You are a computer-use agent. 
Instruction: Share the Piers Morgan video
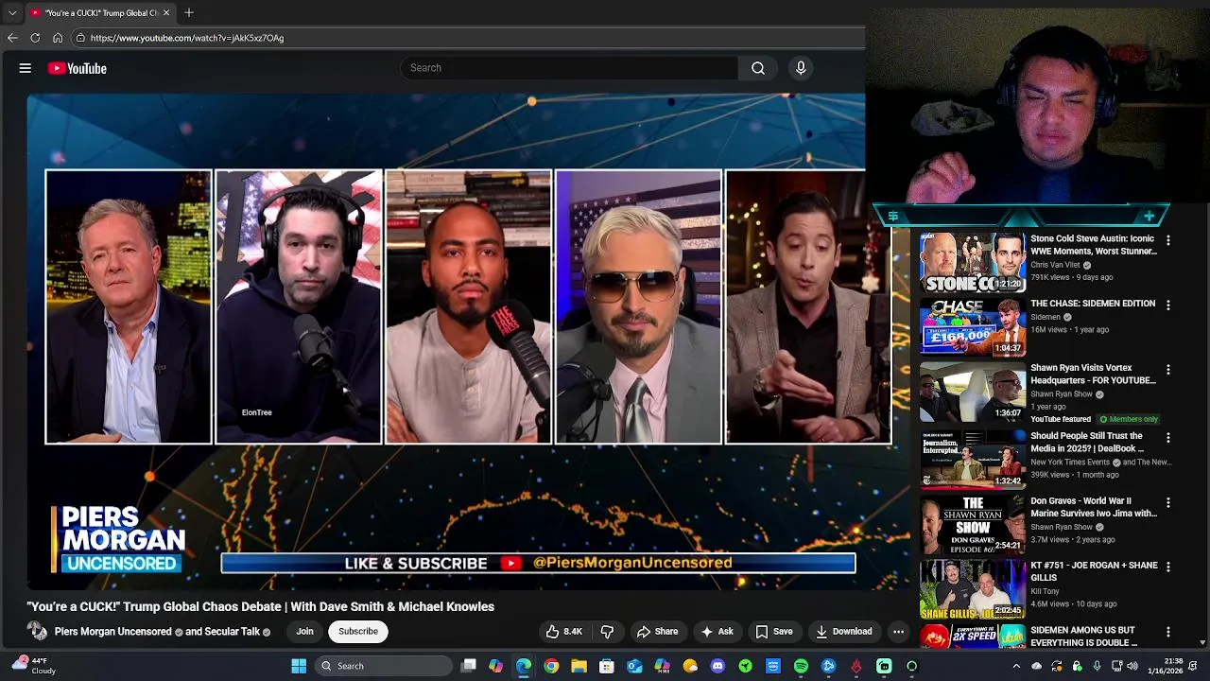coord(657,631)
